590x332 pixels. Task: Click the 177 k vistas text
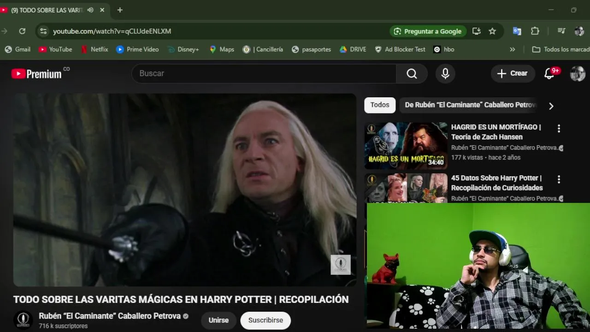pos(467,158)
